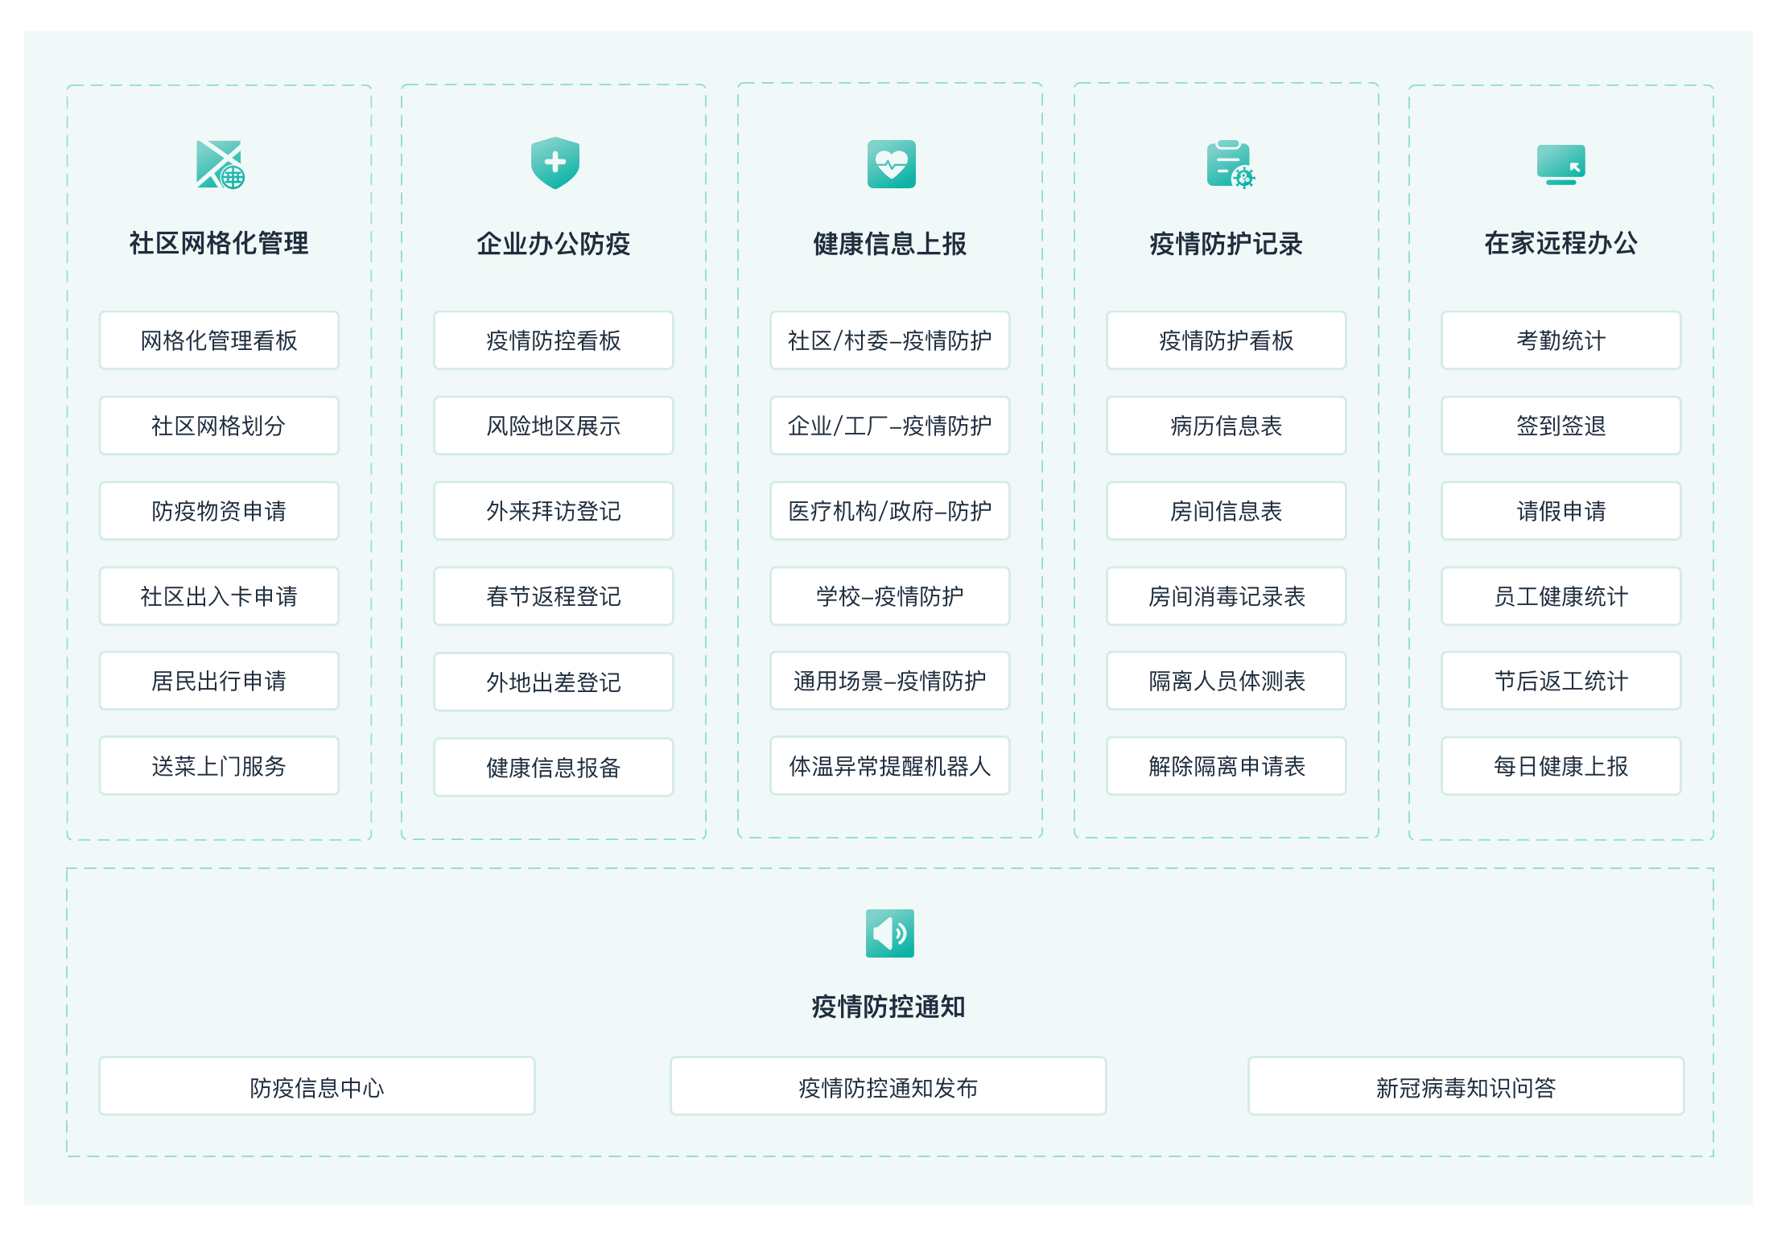Open 每日健康上报 button
Image resolution: width=1777 pixels, height=1236 pixels.
click(x=1561, y=766)
